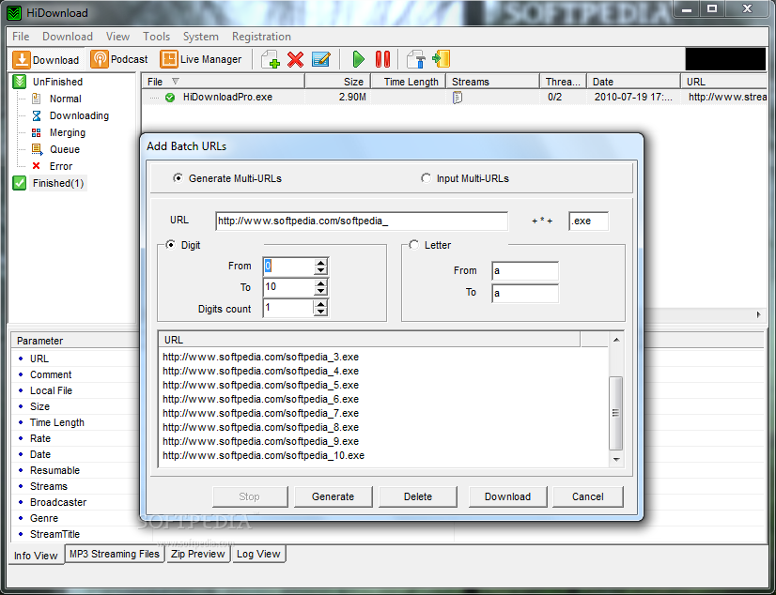Sort by the File column header
Screen dimensions: 776x595
click(224, 82)
